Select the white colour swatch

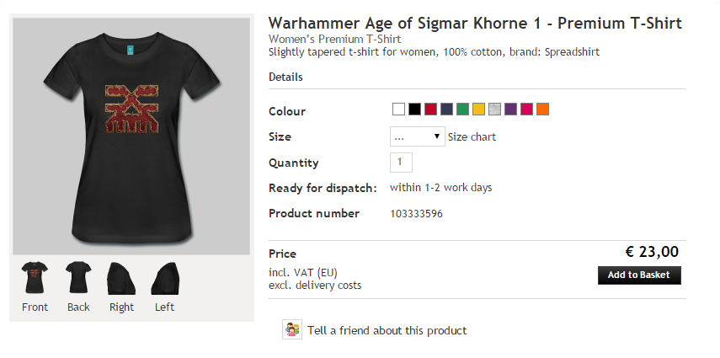398,109
